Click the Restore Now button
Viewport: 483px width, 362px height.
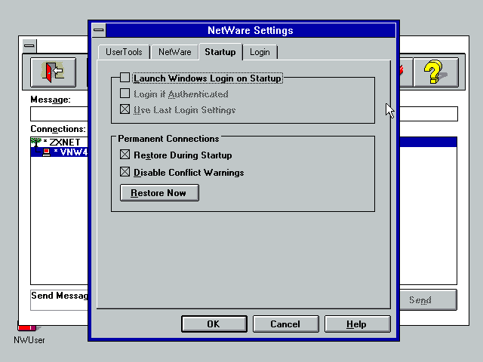coord(159,193)
